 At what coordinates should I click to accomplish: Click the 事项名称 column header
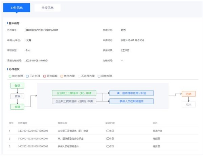(62, 123)
